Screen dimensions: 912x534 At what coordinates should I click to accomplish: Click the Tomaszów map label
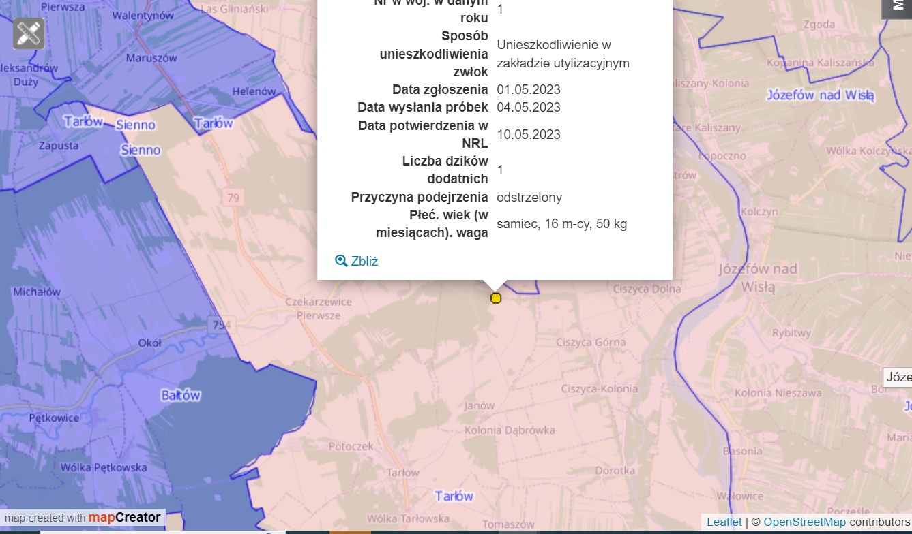click(508, 524)
